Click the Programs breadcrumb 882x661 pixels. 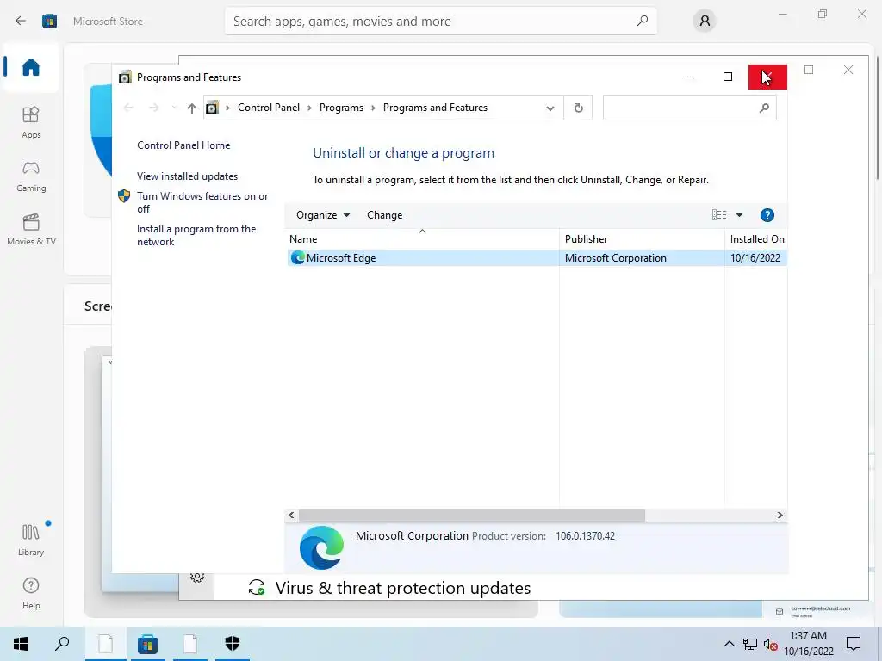click(341, 108)
